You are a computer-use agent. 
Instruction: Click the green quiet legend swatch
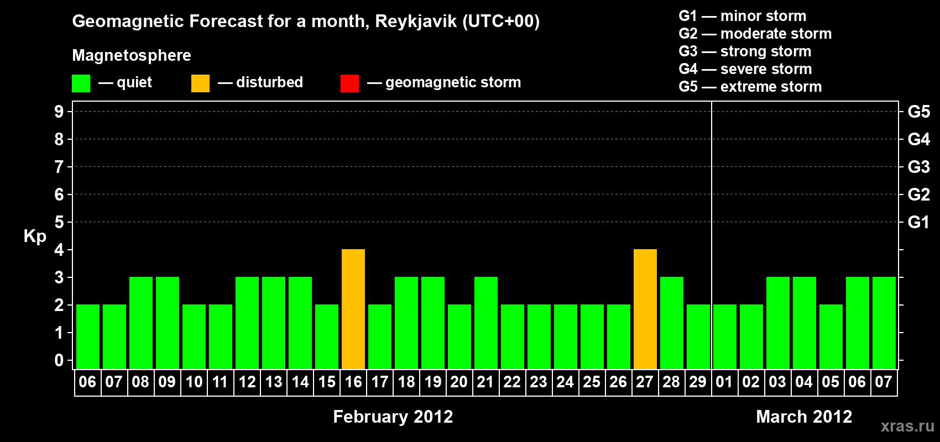(81, 83)
